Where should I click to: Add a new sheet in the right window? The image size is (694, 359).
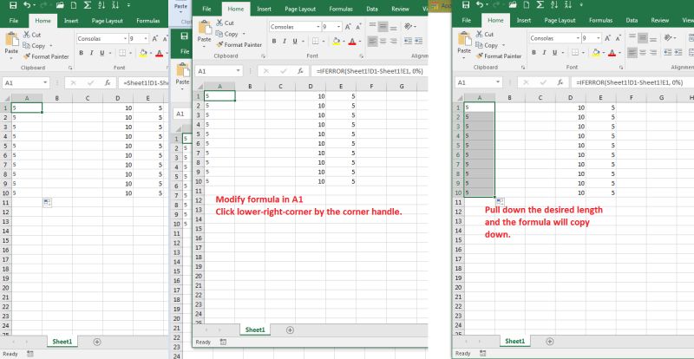click(x=550, y=342)
